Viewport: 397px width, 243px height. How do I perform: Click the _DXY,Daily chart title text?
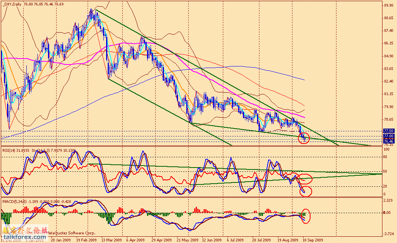point(12,4)
